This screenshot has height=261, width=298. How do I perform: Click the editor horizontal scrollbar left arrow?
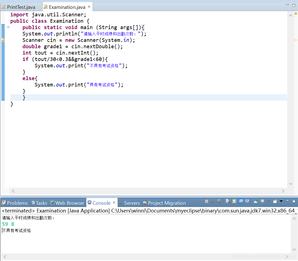(13, 191)
